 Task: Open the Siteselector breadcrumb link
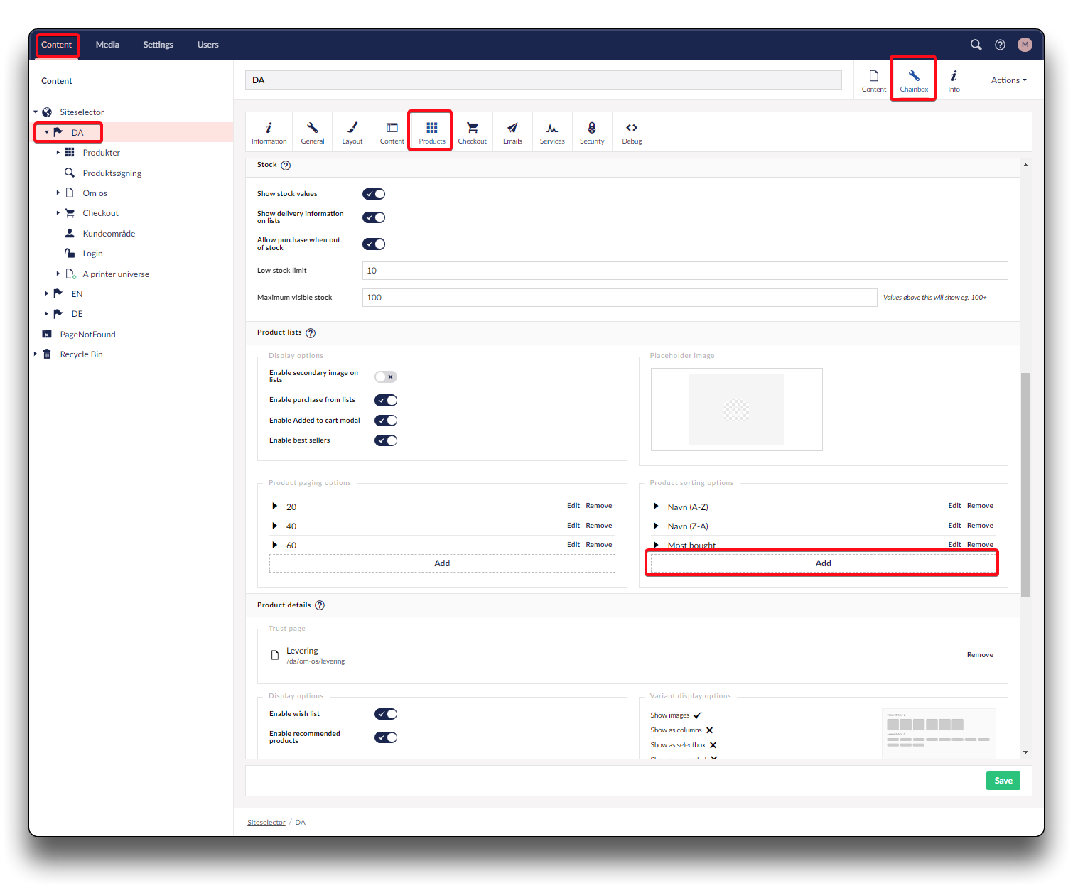pyautogui.click(x=266, y=823)
